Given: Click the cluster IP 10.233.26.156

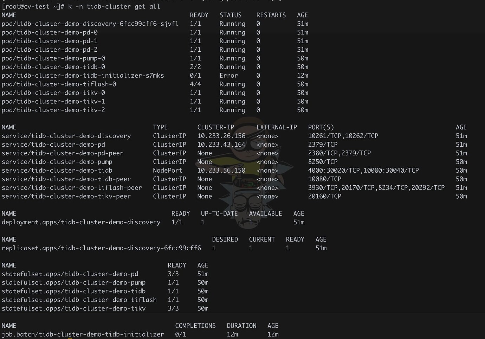Looking at the screenshot, I should click(x=221, y=136).
